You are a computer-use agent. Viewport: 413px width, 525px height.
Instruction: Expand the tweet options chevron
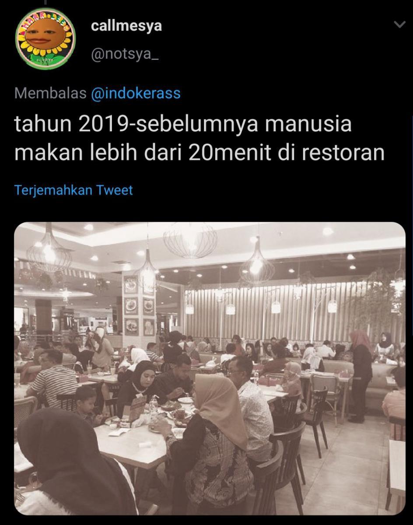(399, 24)
